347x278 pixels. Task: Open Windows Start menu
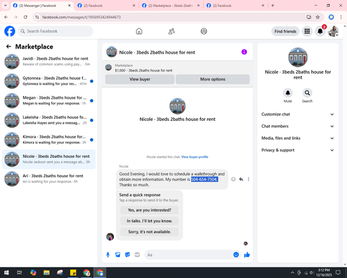[6, 272]
